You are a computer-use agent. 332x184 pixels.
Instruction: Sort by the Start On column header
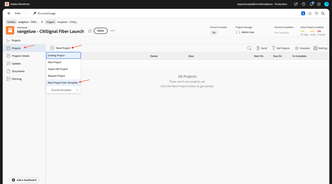(x=259, y=56)
